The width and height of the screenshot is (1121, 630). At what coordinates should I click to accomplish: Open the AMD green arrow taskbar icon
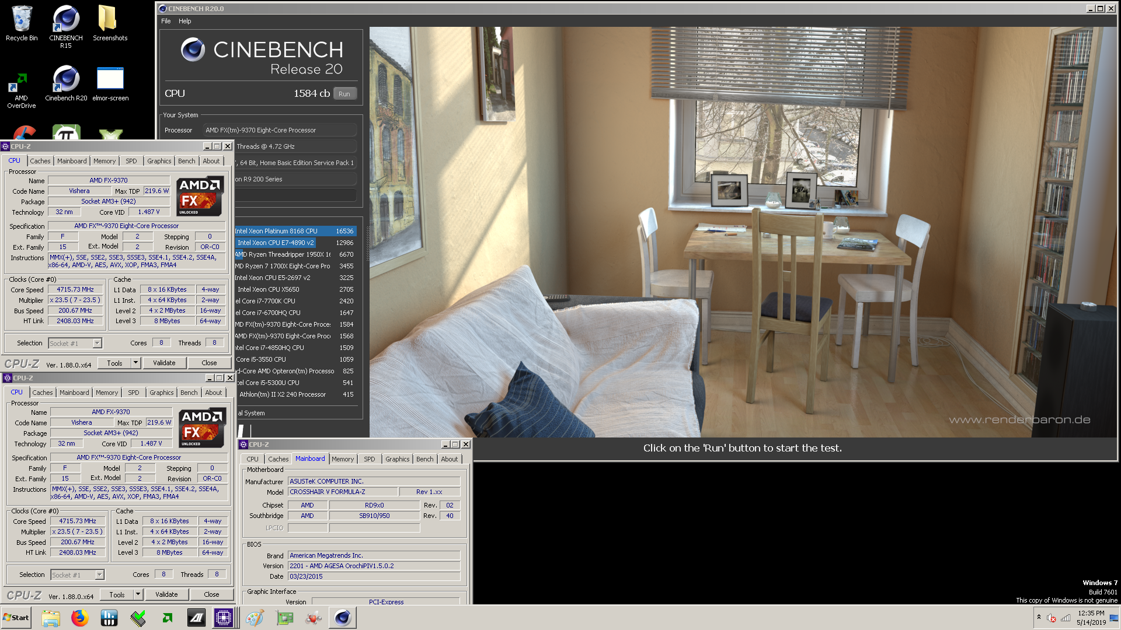pos(168,618)
